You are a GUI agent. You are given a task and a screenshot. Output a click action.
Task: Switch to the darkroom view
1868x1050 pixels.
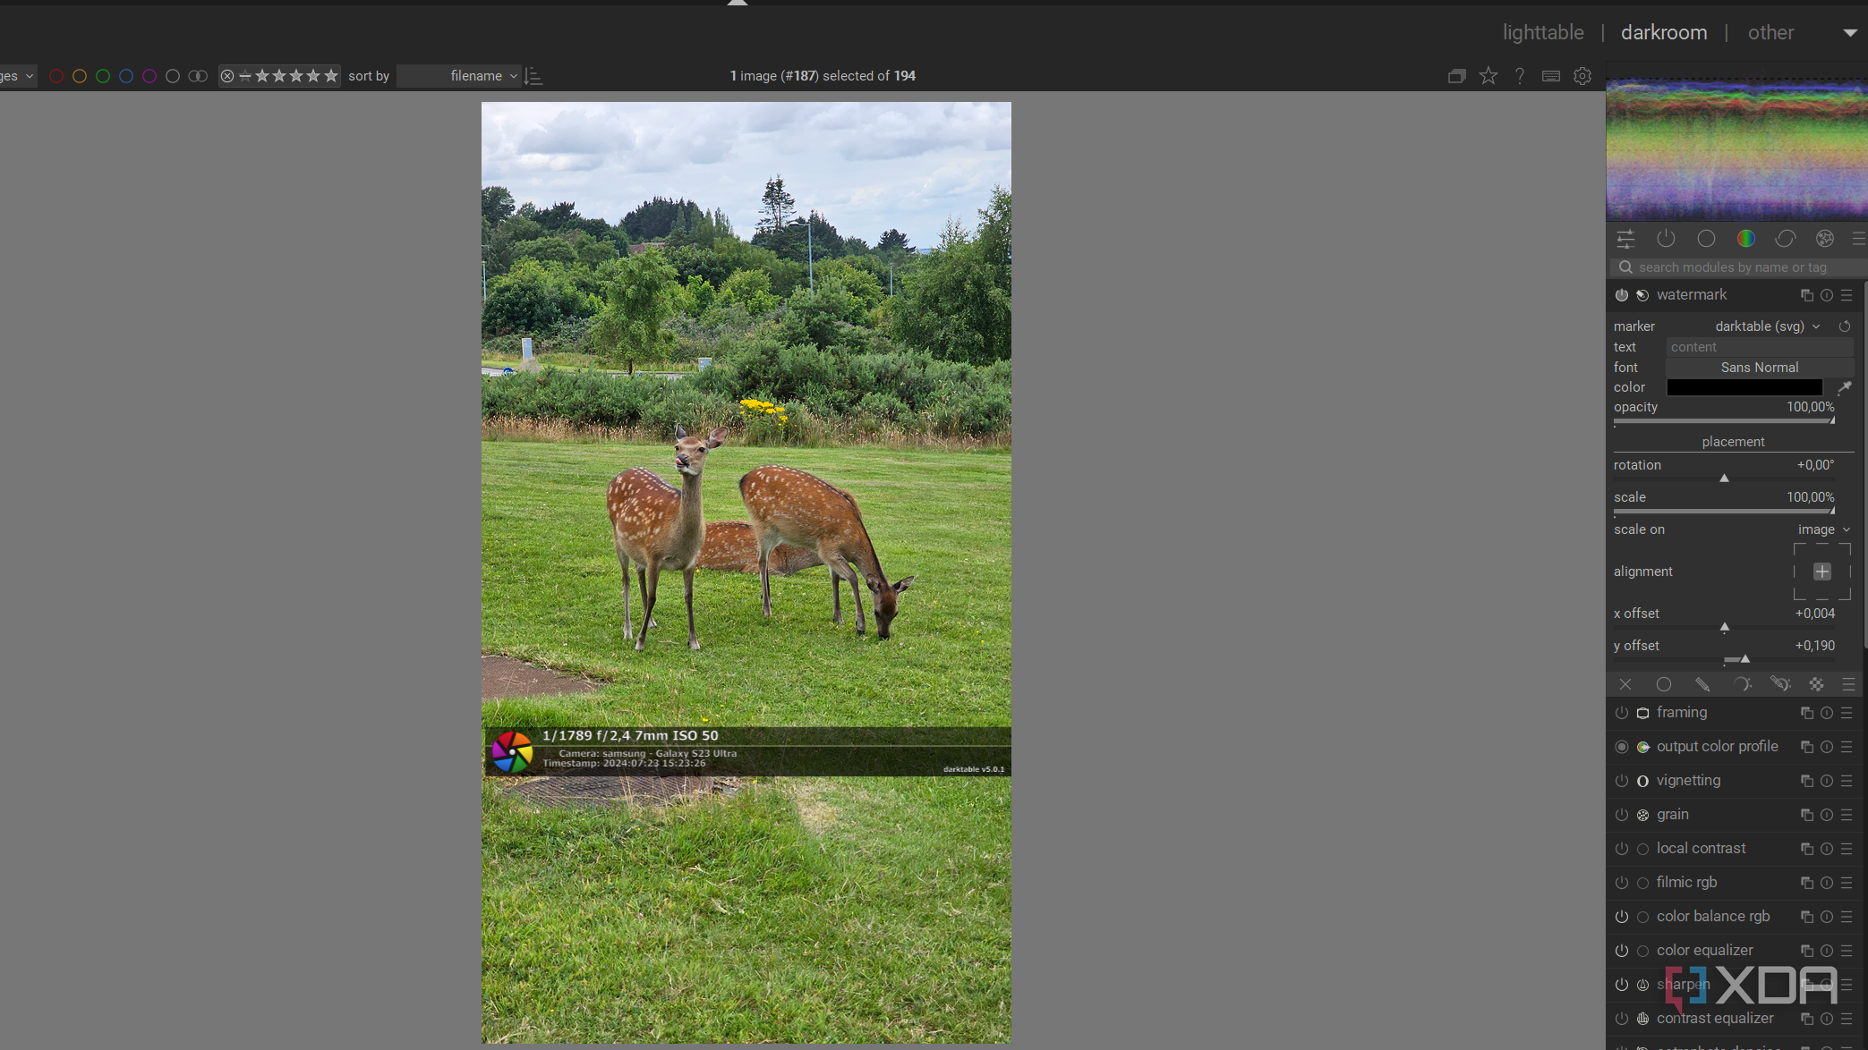[x=1663, y=32]
